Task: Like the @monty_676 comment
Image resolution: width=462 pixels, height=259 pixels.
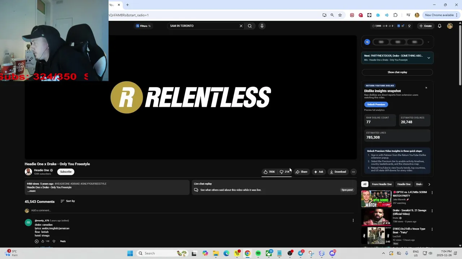Action: [43, 241]
